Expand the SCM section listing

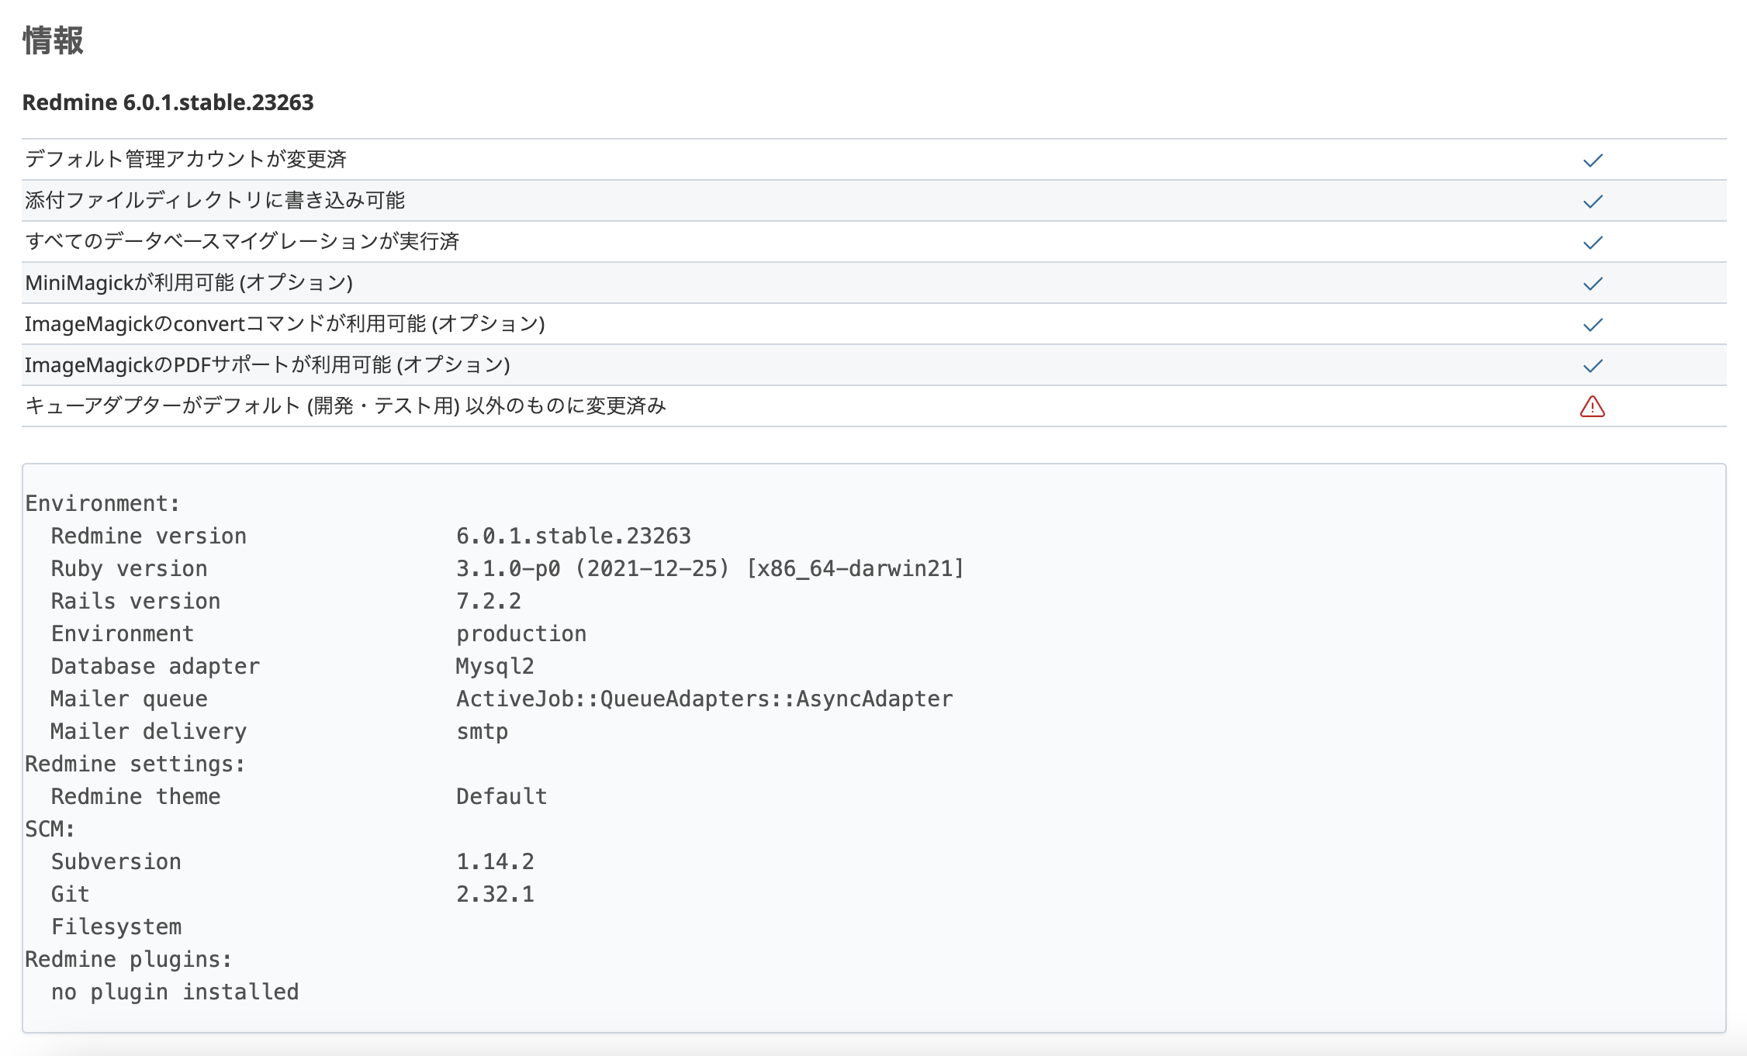click(x=47, y=828)
